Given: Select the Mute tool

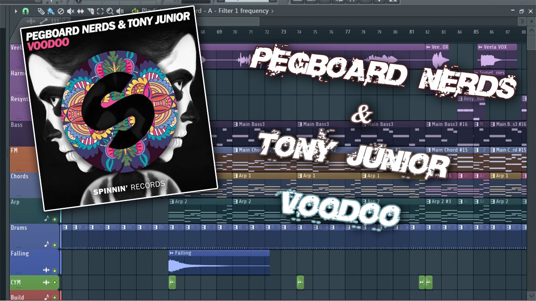Looking at the screenshot, I should pyautogui.click(x=71, y=11).
